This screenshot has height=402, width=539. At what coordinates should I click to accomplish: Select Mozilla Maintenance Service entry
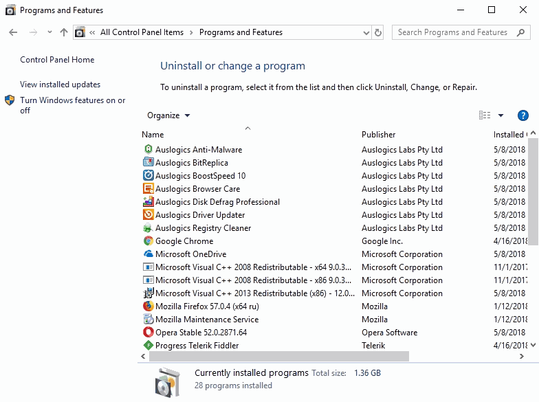point(207,320)
